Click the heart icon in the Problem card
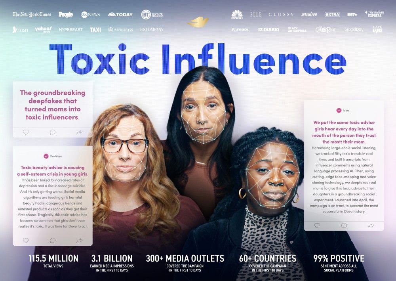 tap(26, 240)
